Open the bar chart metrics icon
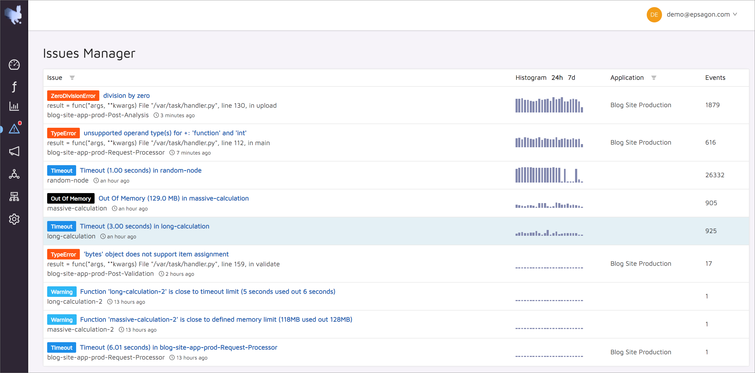Viewport: 755px width, 373px height. click(14, 106)
